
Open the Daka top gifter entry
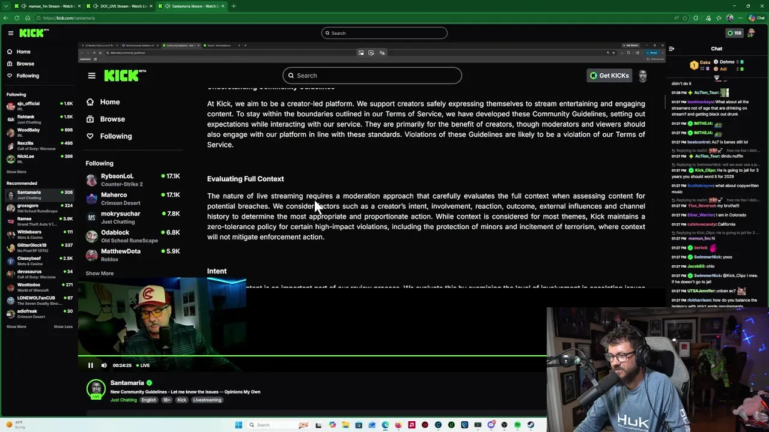[x=701, y=65]
